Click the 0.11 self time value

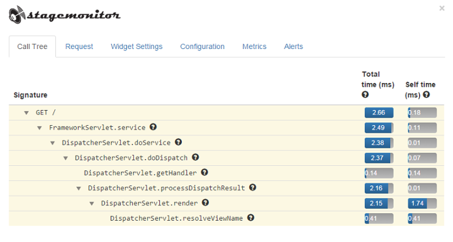click(x=414, y=128)
